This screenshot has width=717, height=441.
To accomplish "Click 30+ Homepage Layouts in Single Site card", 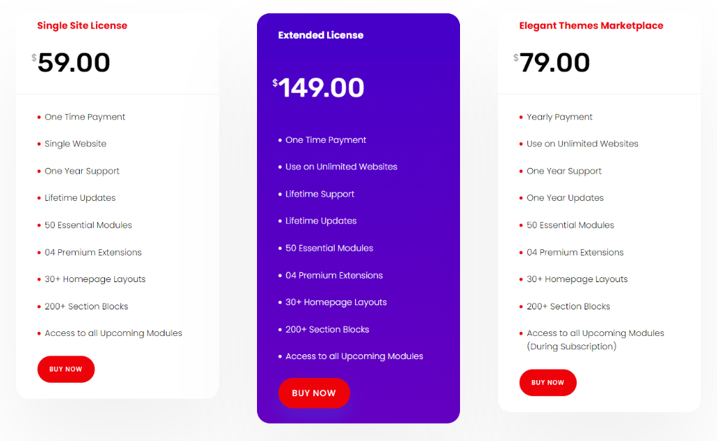I will pyautogui.click(x=95, y=279).
